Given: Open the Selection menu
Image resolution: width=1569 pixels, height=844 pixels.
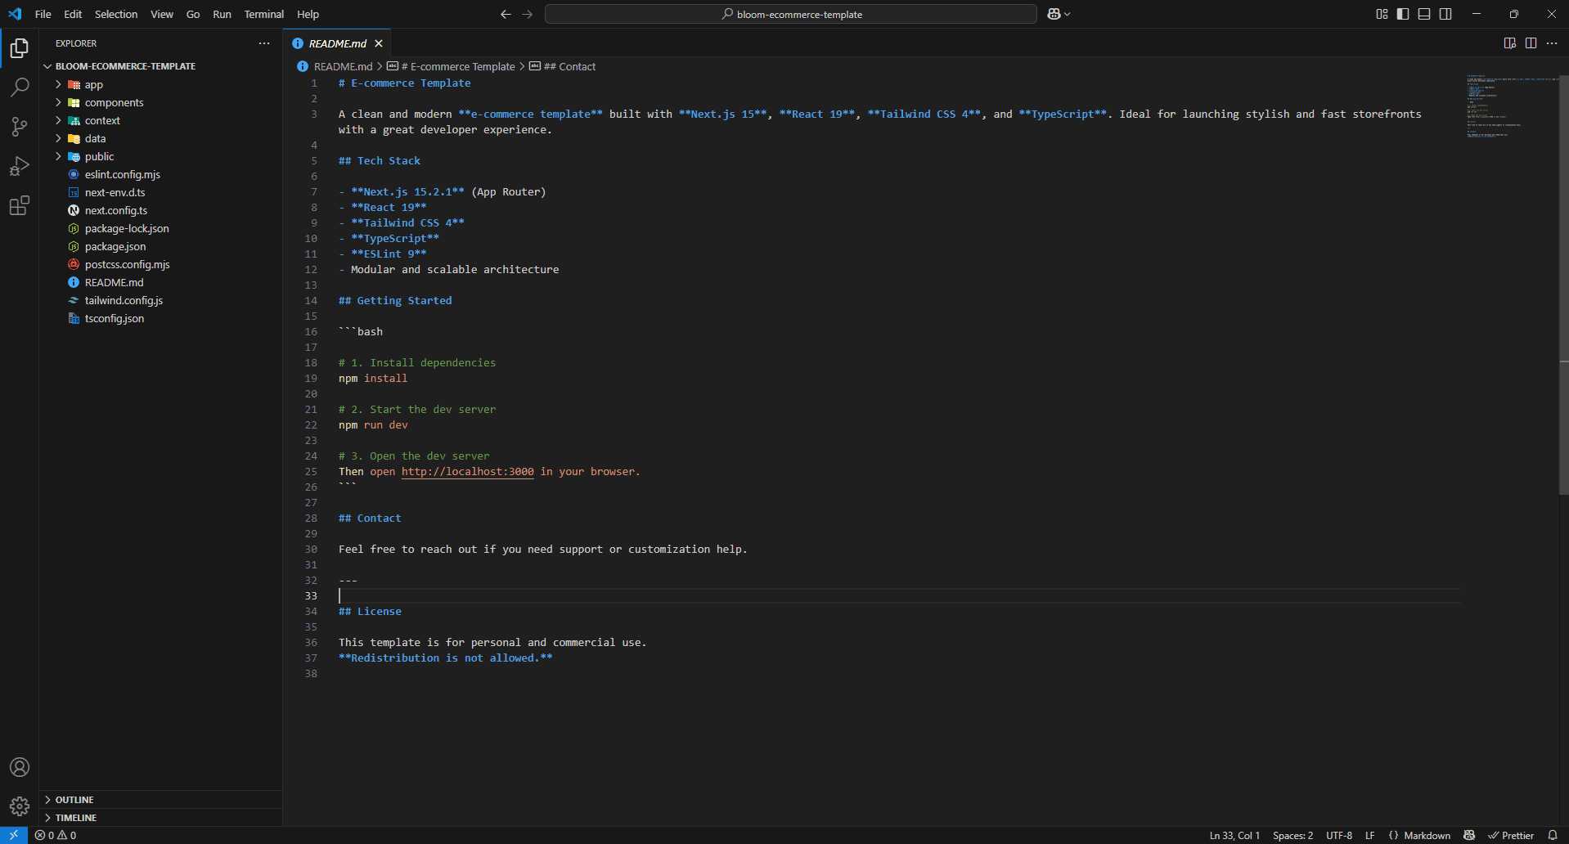Looking at the screenshot, I should 116,14.
